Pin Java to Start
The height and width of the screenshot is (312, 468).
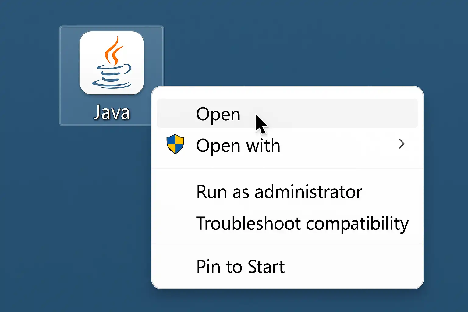240,267
